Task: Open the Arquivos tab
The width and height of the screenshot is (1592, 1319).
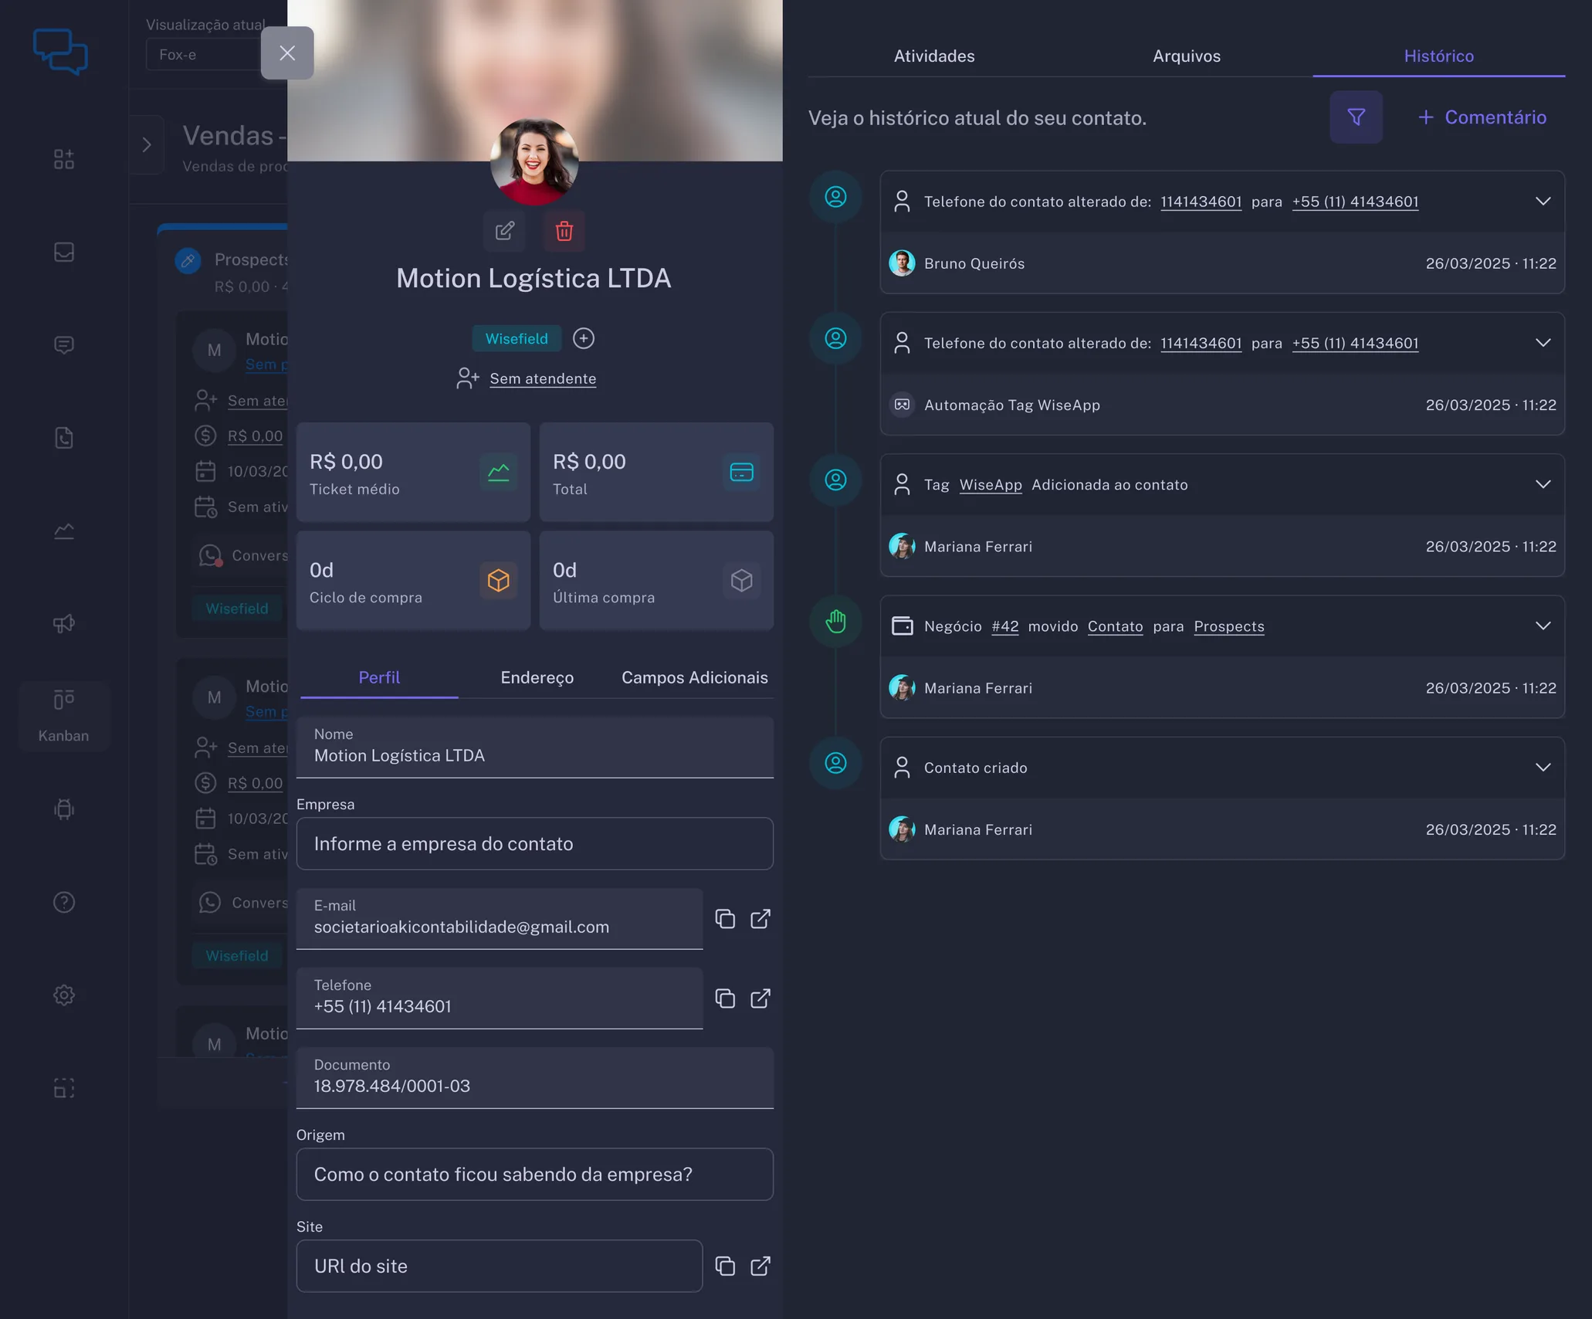Action: coord(1187,56)
